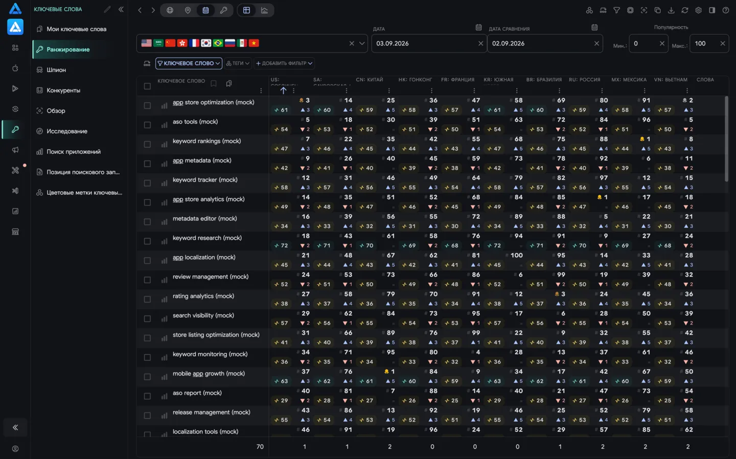This screenshot has width=736, height=459.
Task: Tick the select-all checkbox in table header
Action: point(147,86)
